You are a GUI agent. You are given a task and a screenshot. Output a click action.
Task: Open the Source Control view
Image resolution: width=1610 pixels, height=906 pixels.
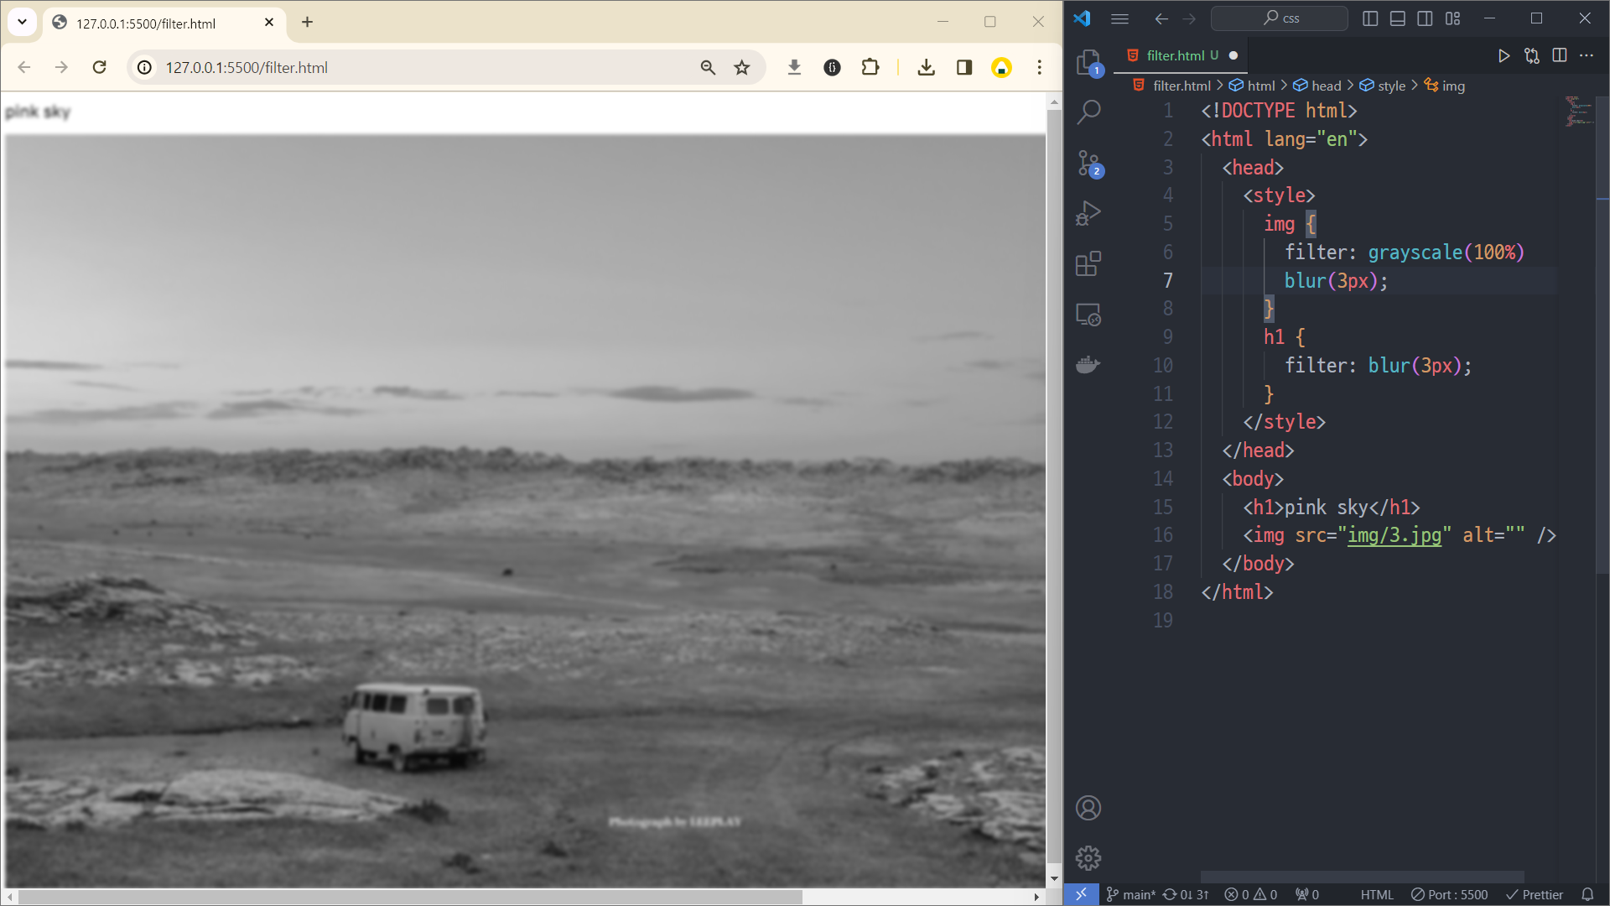[1088, 163]
